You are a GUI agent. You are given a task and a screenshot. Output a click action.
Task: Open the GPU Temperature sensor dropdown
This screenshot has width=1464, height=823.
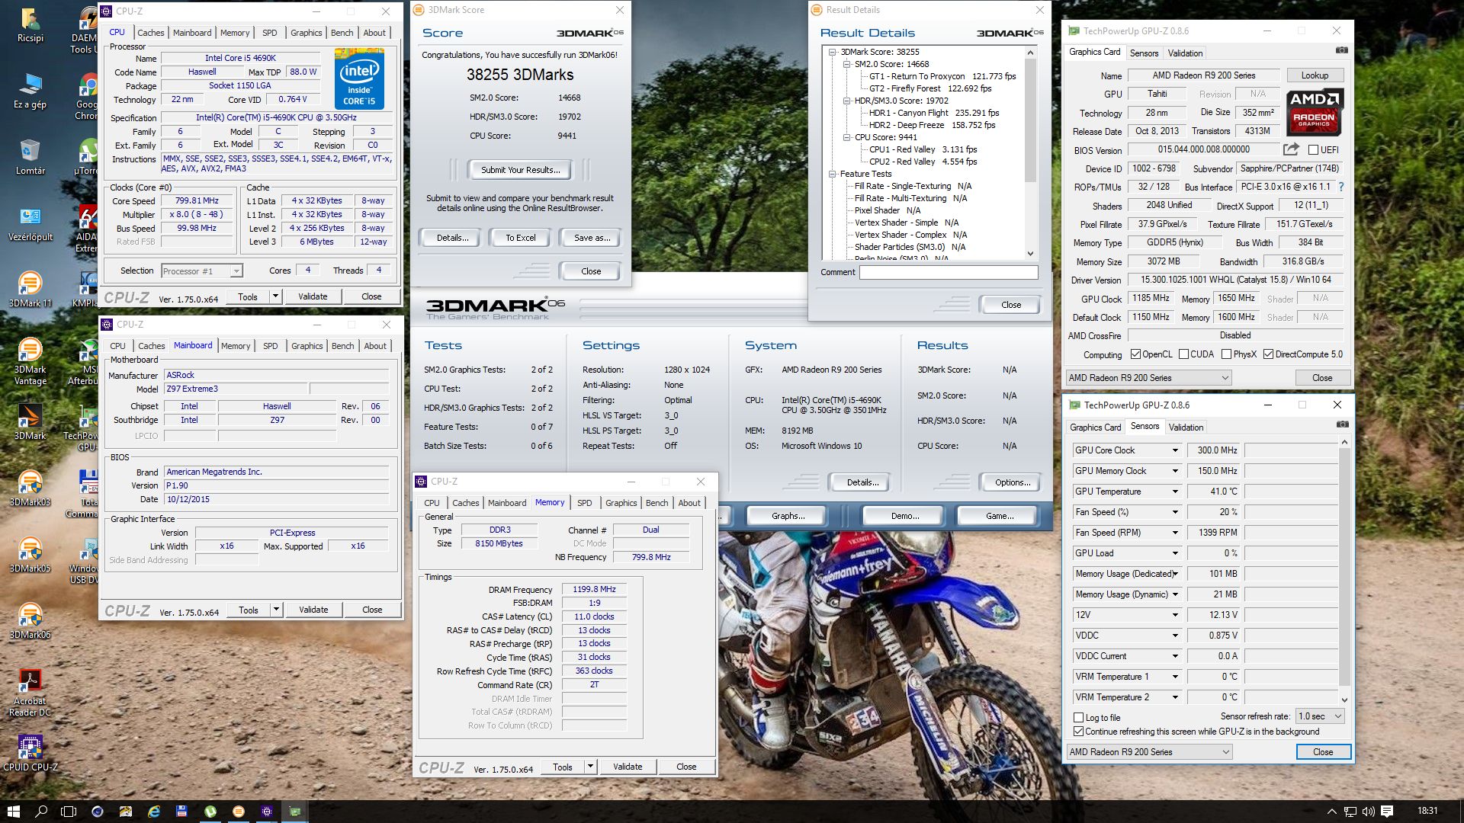coord(1175,492)
